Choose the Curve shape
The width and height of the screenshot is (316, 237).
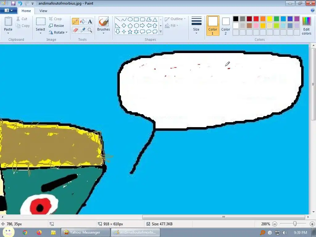(124, 19)
